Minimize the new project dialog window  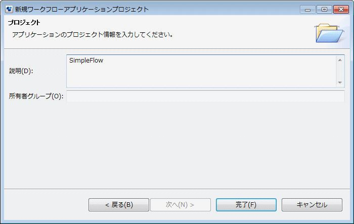tap(307, 10)
